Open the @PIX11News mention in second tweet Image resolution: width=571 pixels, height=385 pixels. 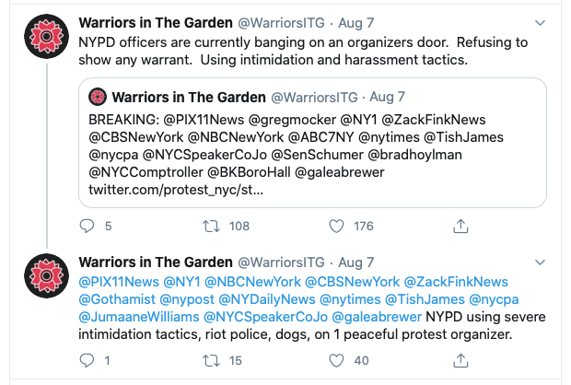[119, 281]
